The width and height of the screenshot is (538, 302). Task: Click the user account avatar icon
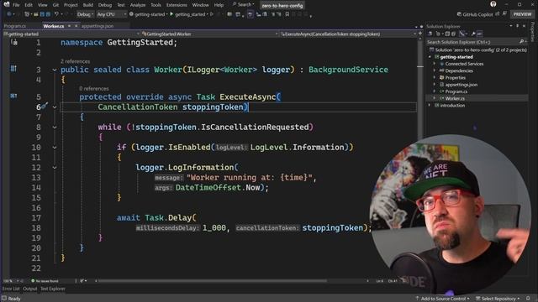pyautogui.click(x=493, y=4)
